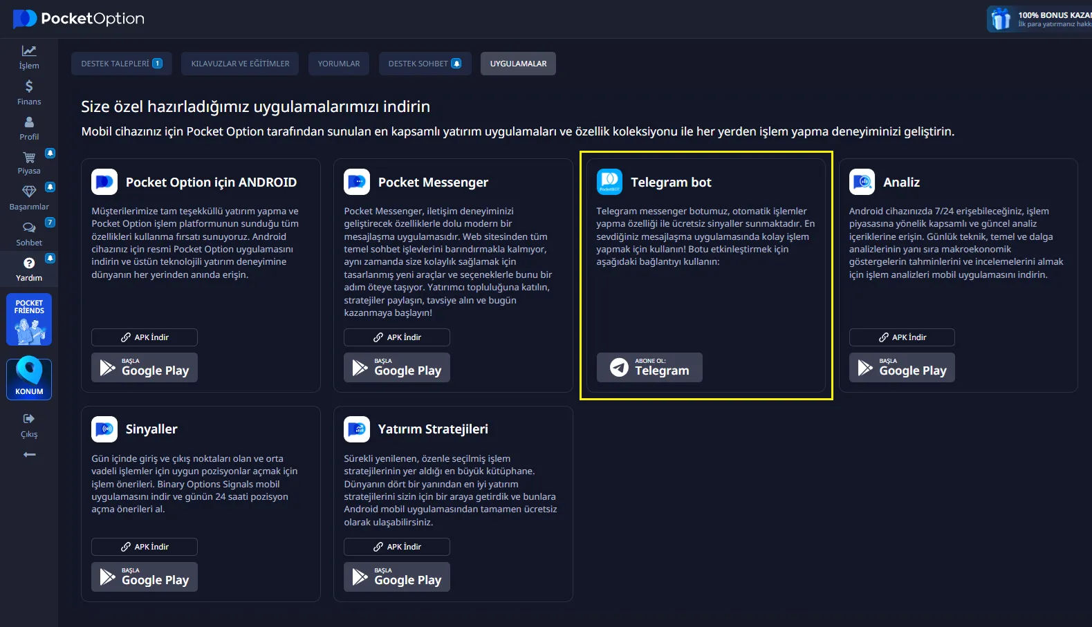The image size is (1092, 627).
Task: Switch to Kılavuzlar ve Eğitimler tab
Action: [x=240, y=64]
